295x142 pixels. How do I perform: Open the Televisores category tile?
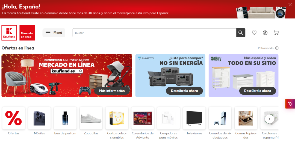[194, 118]
